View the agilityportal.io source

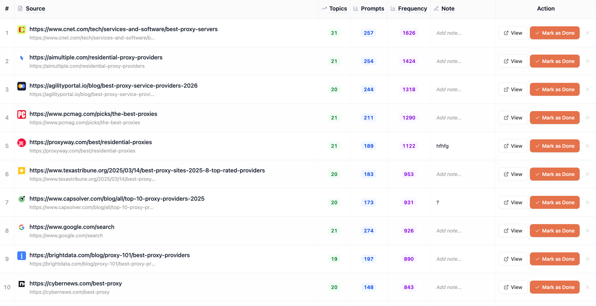(x=513, y=89)
